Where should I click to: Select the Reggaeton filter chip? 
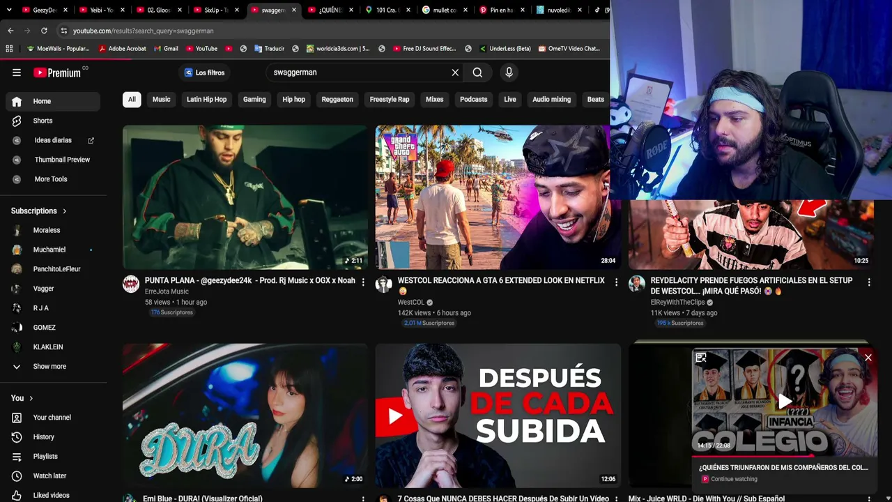[x=337, y=99]
